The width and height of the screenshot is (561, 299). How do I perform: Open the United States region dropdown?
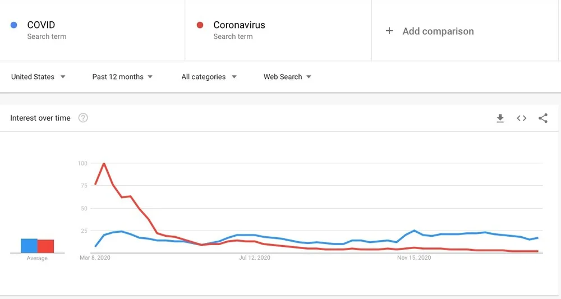[38, 77]
